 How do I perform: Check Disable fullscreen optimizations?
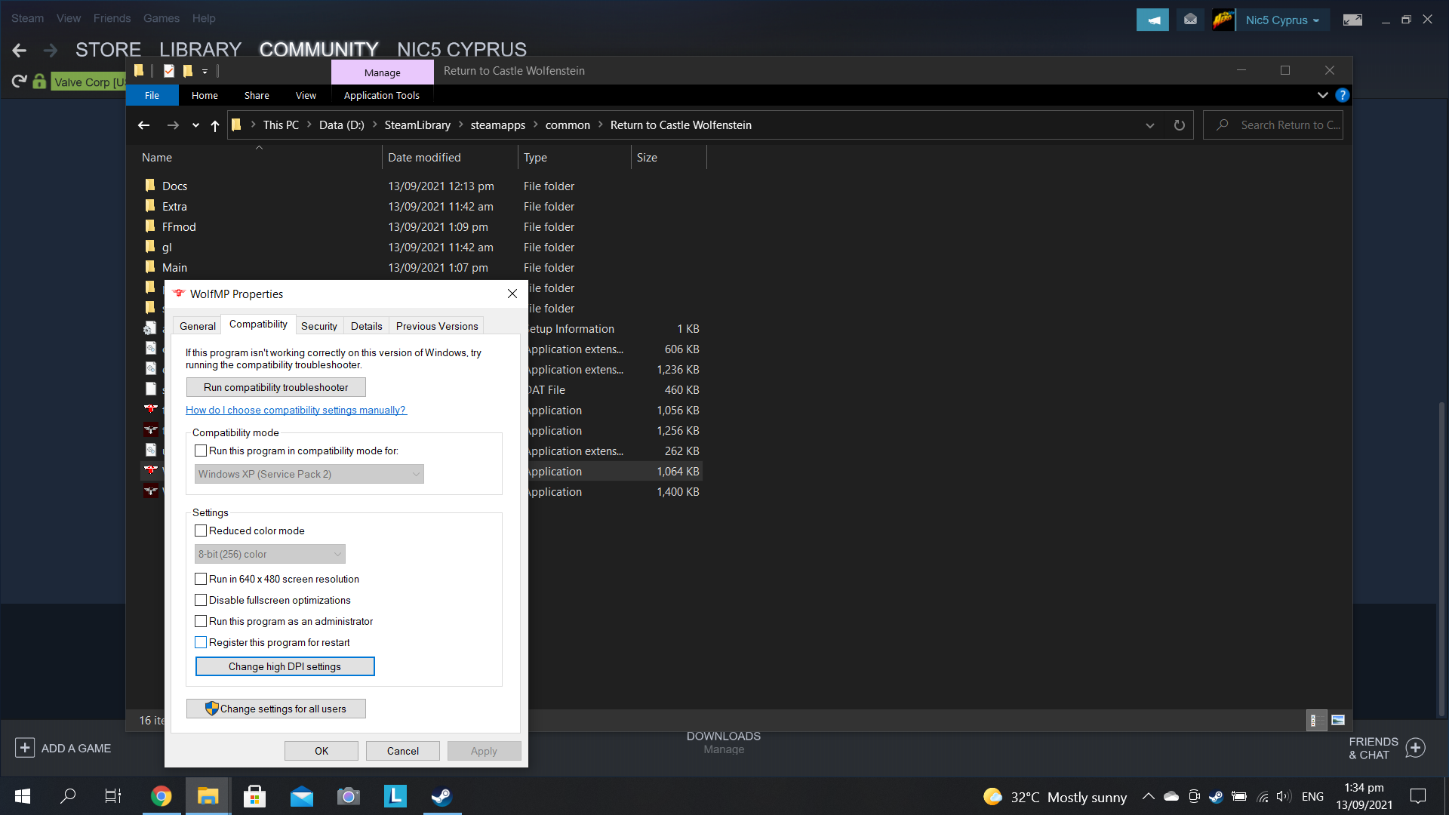pyautogui.click(x=201, y=601)
